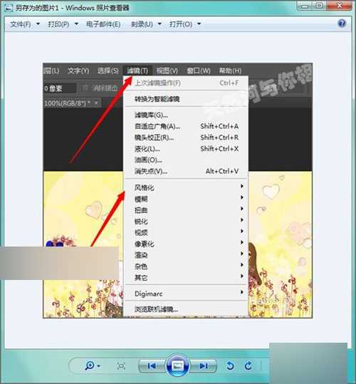The height and width of the screenshot is (384, 356).
Task: Go to the previous photo
Action: tap(152, 366)
